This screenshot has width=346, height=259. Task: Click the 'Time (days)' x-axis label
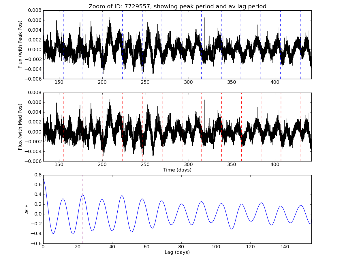pyautogui.click(x=177, y=170)
